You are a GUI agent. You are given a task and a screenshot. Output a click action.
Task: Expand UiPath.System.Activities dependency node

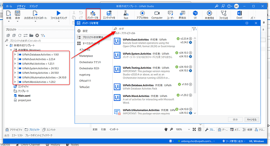click(x=15, y=68)
